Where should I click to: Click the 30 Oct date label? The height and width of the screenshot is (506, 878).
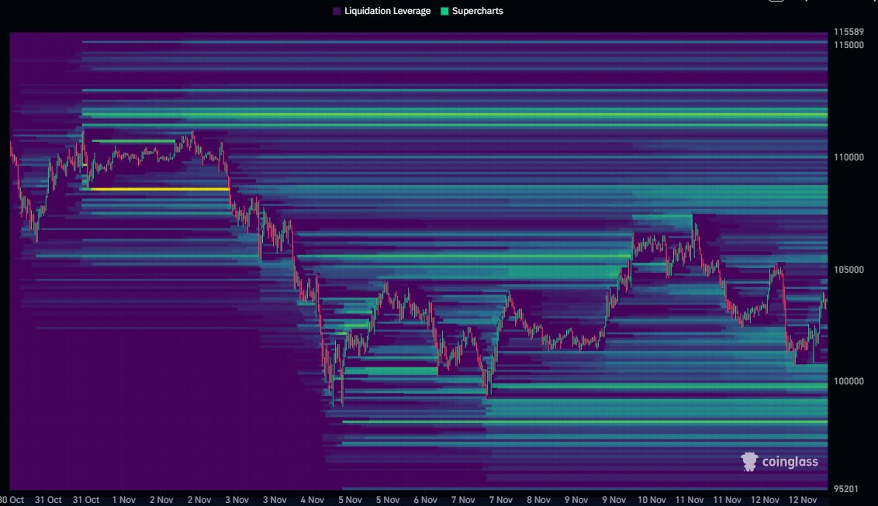coord(12,500)
